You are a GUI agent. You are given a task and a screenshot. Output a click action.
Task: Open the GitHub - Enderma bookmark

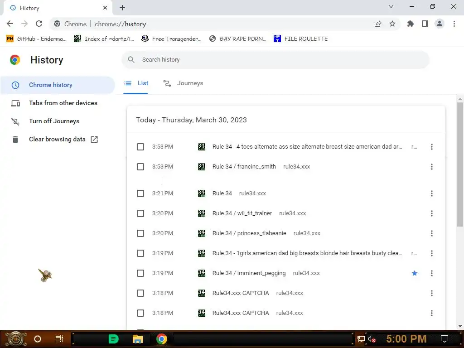tap(36, 39)
